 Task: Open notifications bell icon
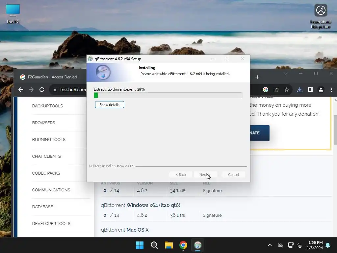328,245
